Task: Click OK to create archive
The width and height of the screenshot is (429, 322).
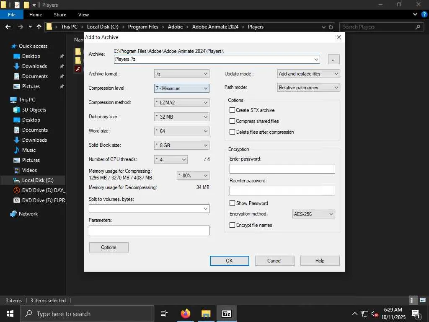Action: click(229, 261)
